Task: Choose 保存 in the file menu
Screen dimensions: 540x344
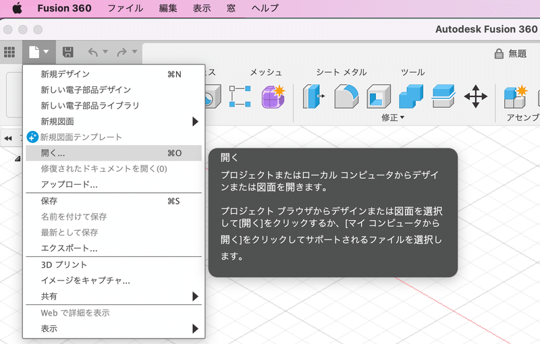Action: click(x=113, y=201)
